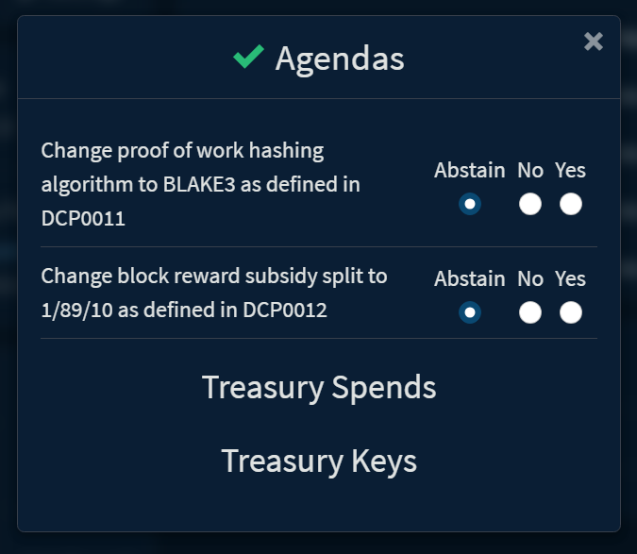Select Abstain radio button for BLAKE3 agenda
The height and width of the screenshot is (554, 637).
click(x=469, y=204)
